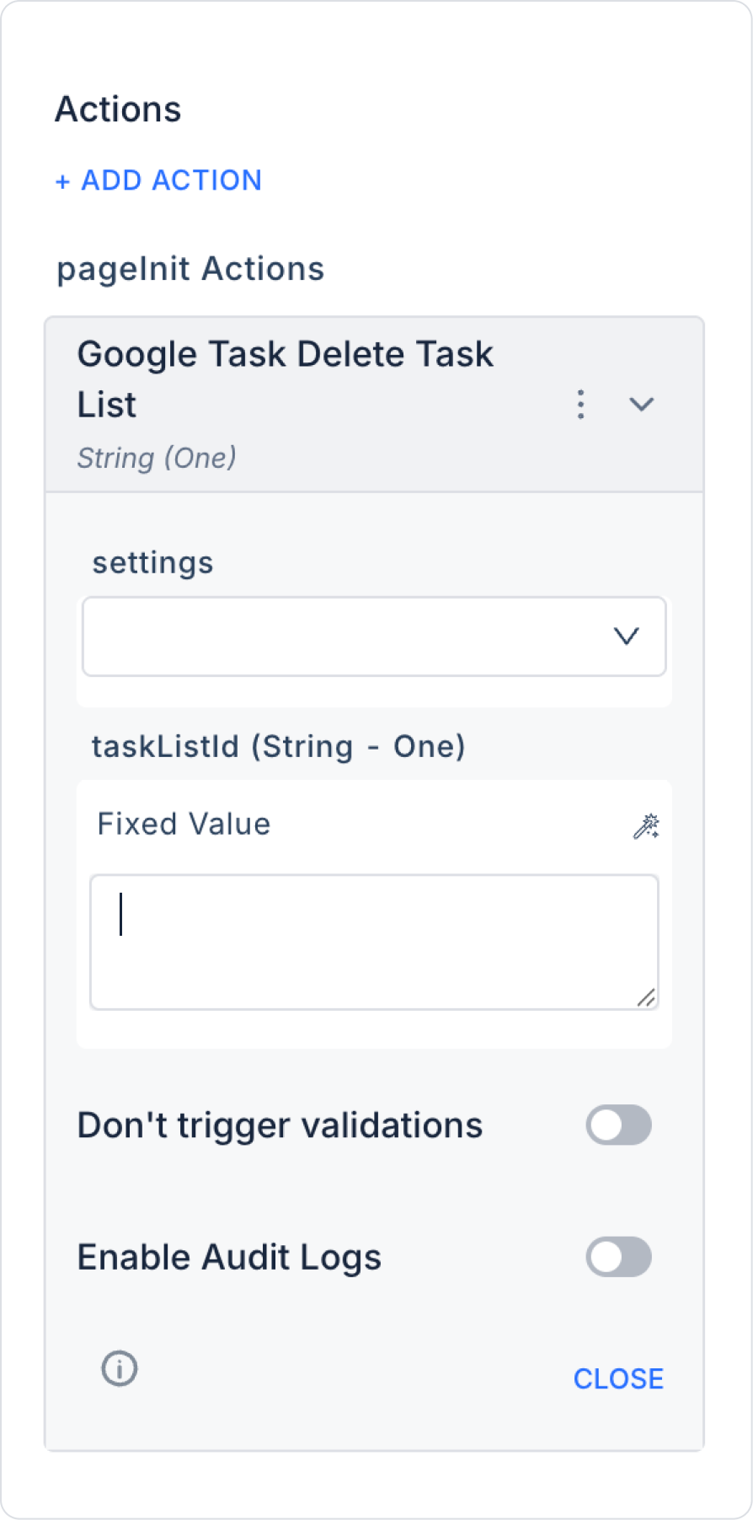Open the settings dropdown

(x=373, y=636)
